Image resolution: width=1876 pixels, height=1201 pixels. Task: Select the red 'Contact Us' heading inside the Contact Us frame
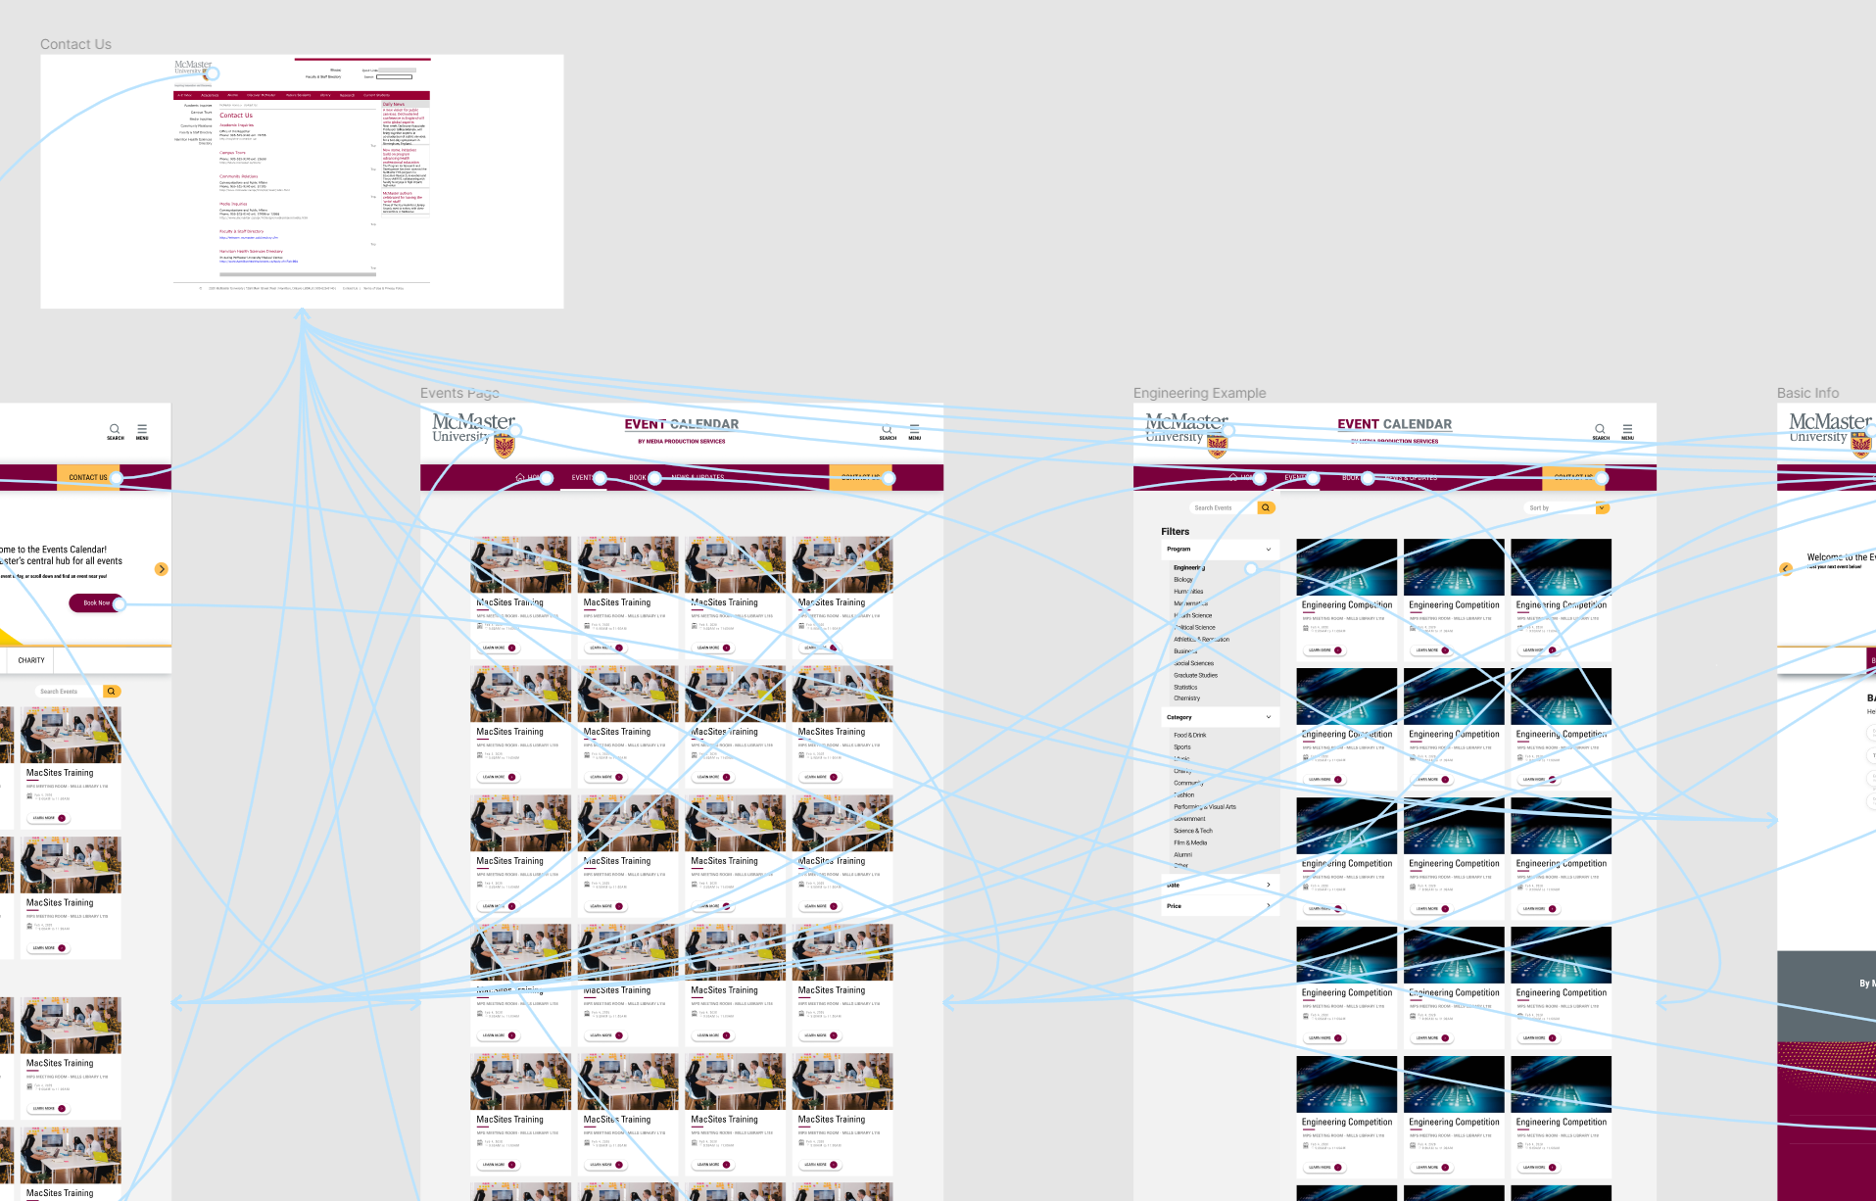pyautogui.click(x=236, y=116)
